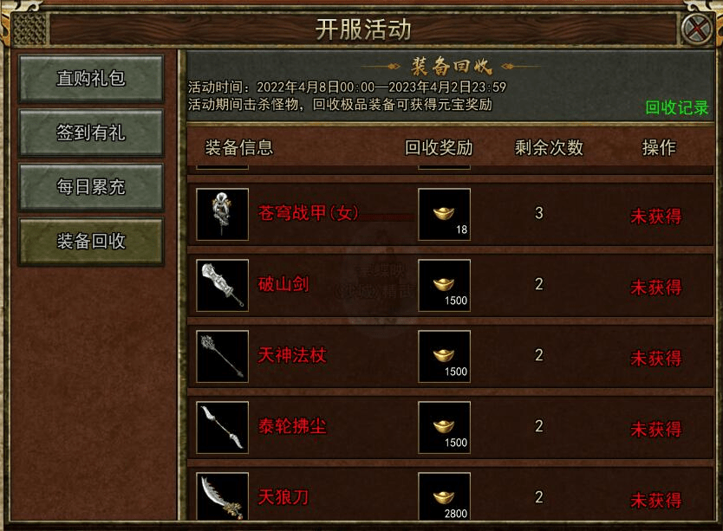Click 未获得 for 破山剑
This screenshot has width=723, height=531.
point(656,287)
